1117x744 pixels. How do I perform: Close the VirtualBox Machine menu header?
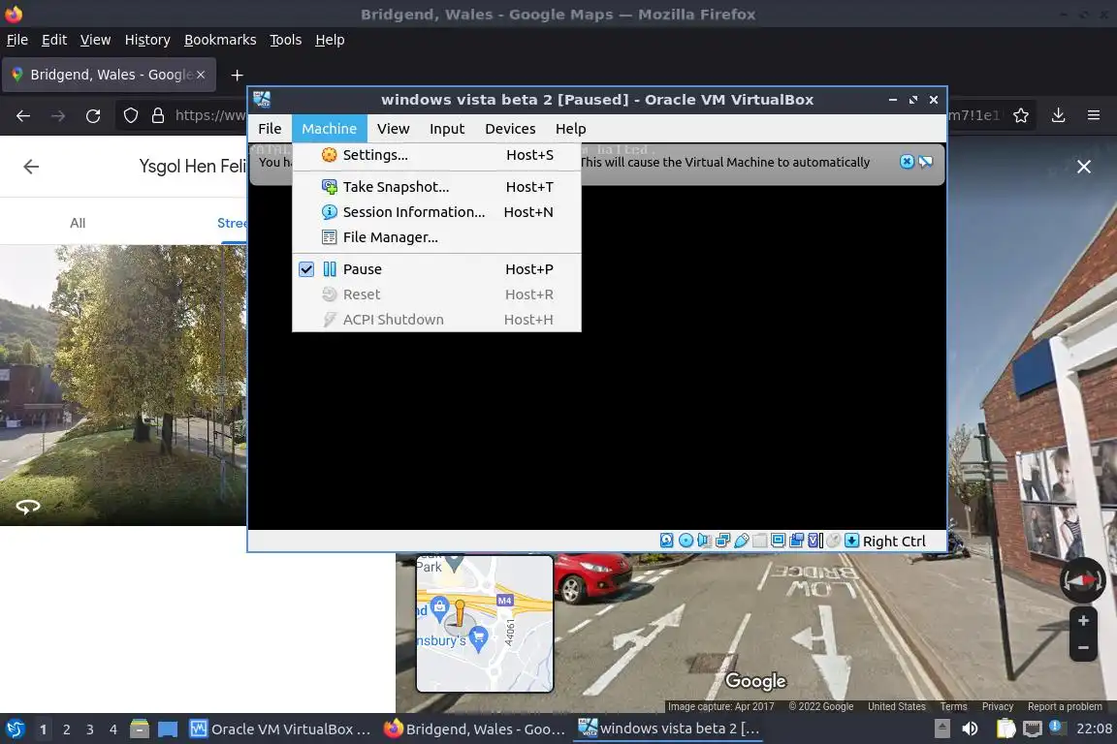pos(329,129)
